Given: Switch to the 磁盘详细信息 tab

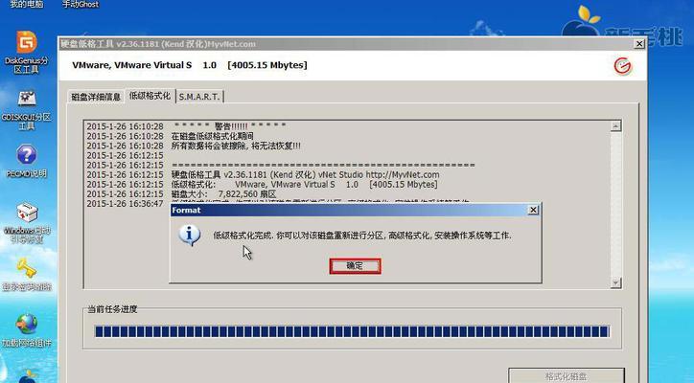Looking at the screenshot, I should (96, 97).
